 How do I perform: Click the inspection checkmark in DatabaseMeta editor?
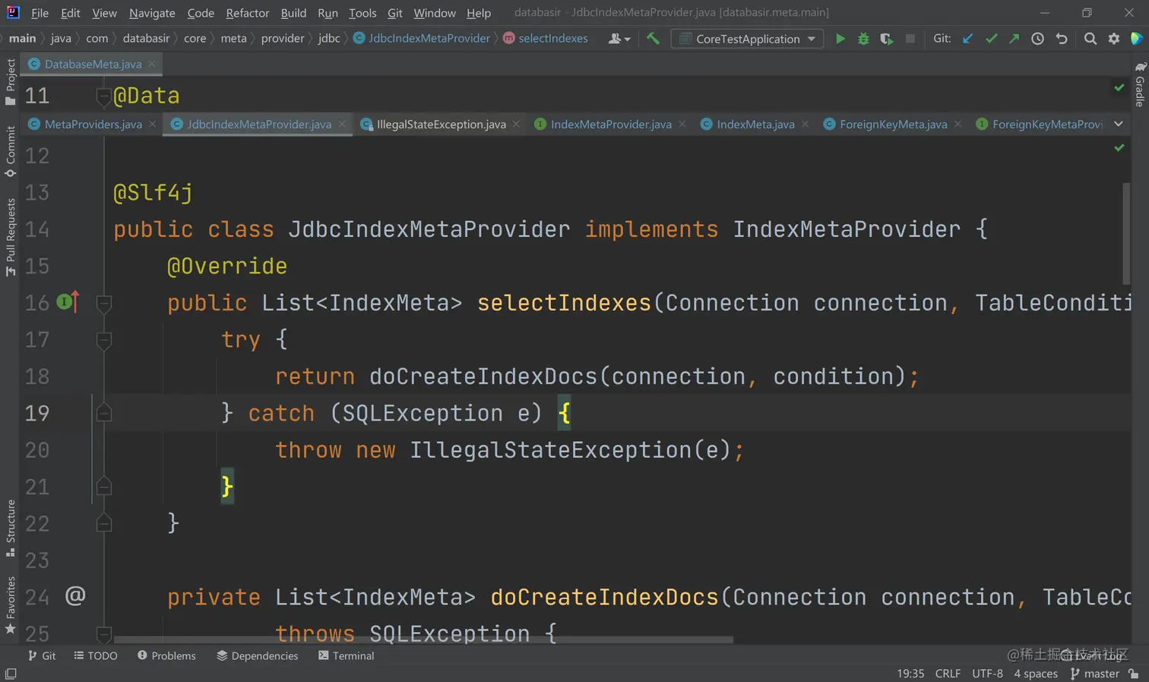click(x=1119, y=87)
